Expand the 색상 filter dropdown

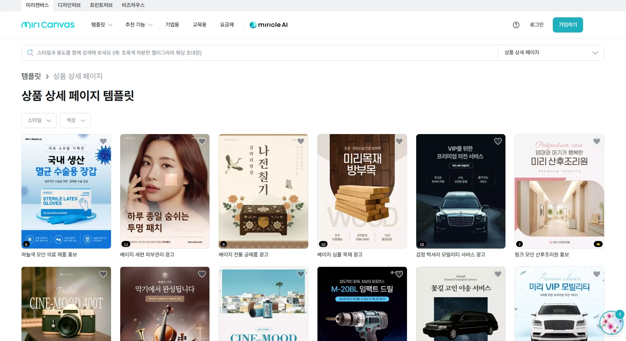point(75,121)
